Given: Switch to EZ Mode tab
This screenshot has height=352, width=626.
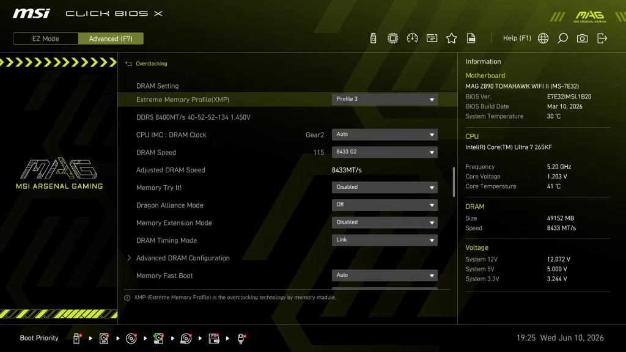Looking at the screenshot, I should coord(45,38).
